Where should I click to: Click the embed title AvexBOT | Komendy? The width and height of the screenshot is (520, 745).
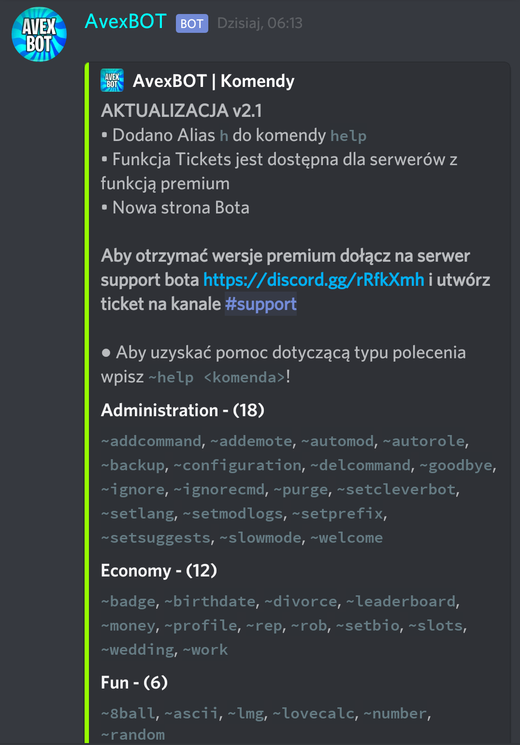[214, 81]
